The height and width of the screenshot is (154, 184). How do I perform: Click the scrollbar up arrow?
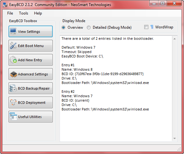(175, 39)
